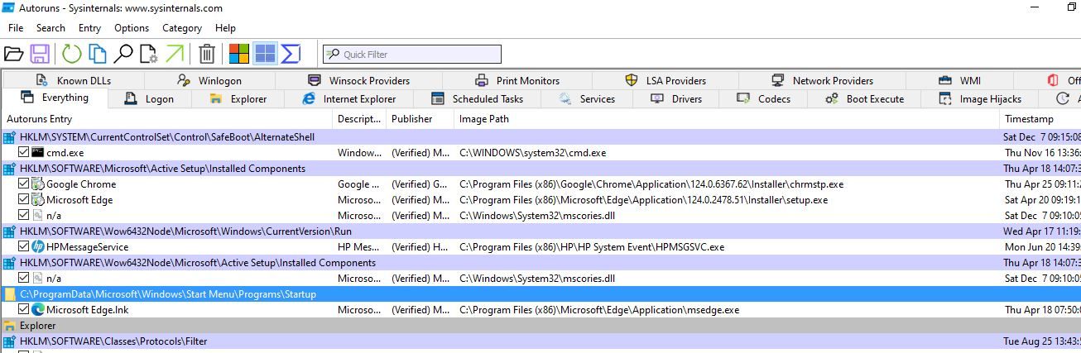The height and width of the screenshot is (353, 1081).
Task: Open the File menu
Action: [16, 27]
